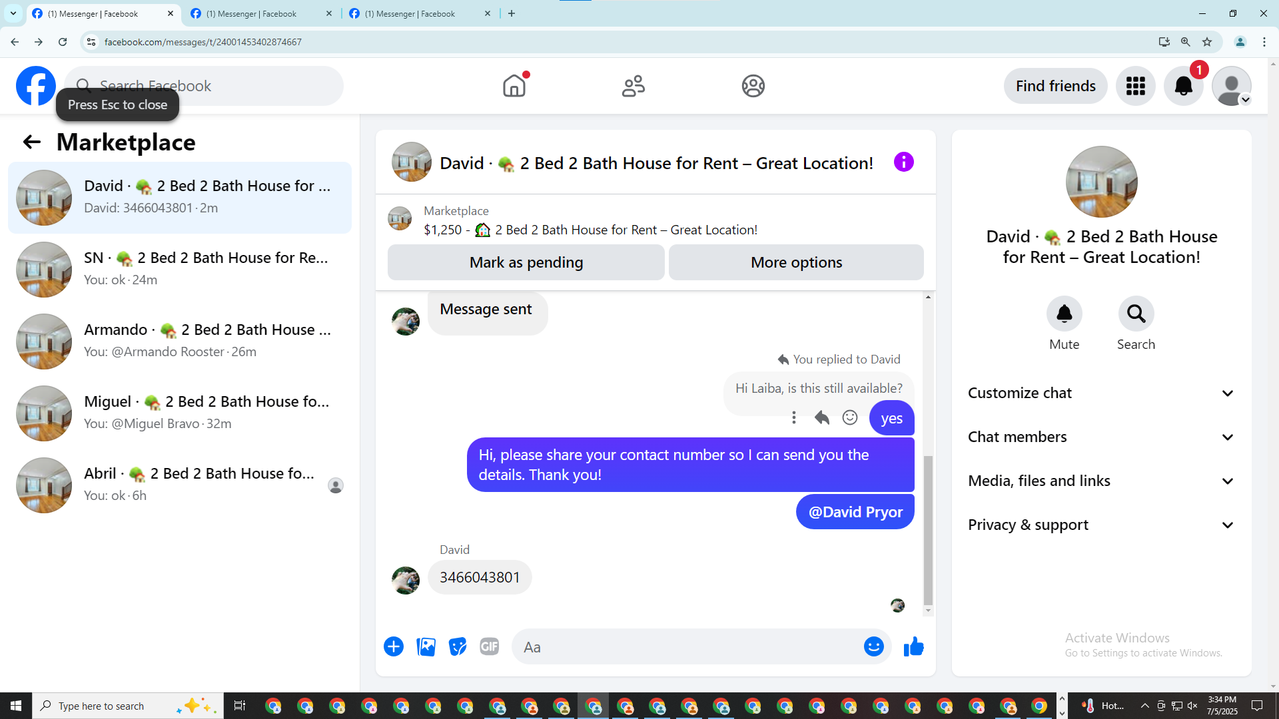Open the emoji picker in message box

[x=873, y=646]
